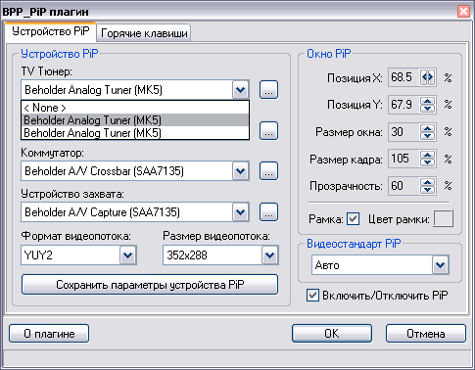
Task: Expand the Устройство захвата dropdown arrow
Action: [x=241, y=212]
